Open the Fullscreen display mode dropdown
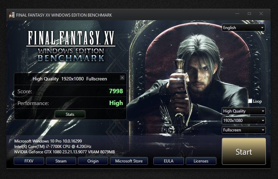 point(244,130)
